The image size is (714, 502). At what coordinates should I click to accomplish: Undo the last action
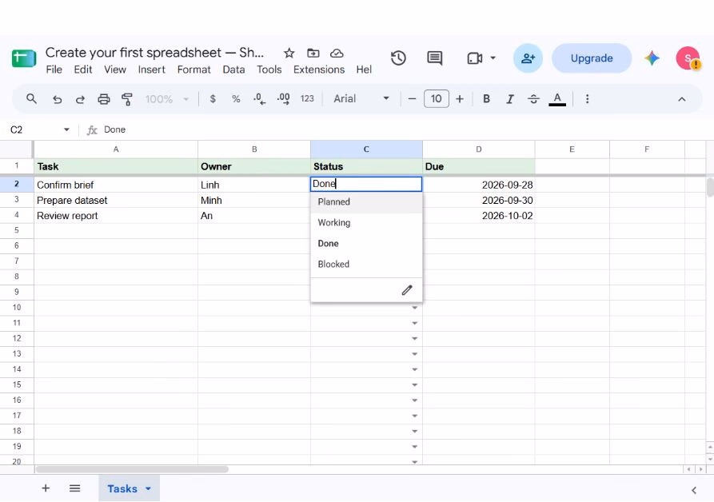click(57, 99)
